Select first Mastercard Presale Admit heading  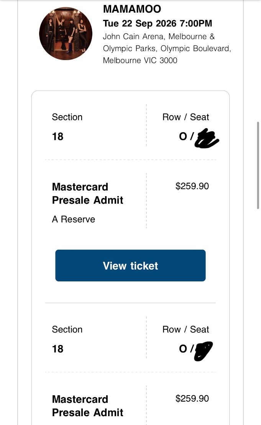[87, 193]
